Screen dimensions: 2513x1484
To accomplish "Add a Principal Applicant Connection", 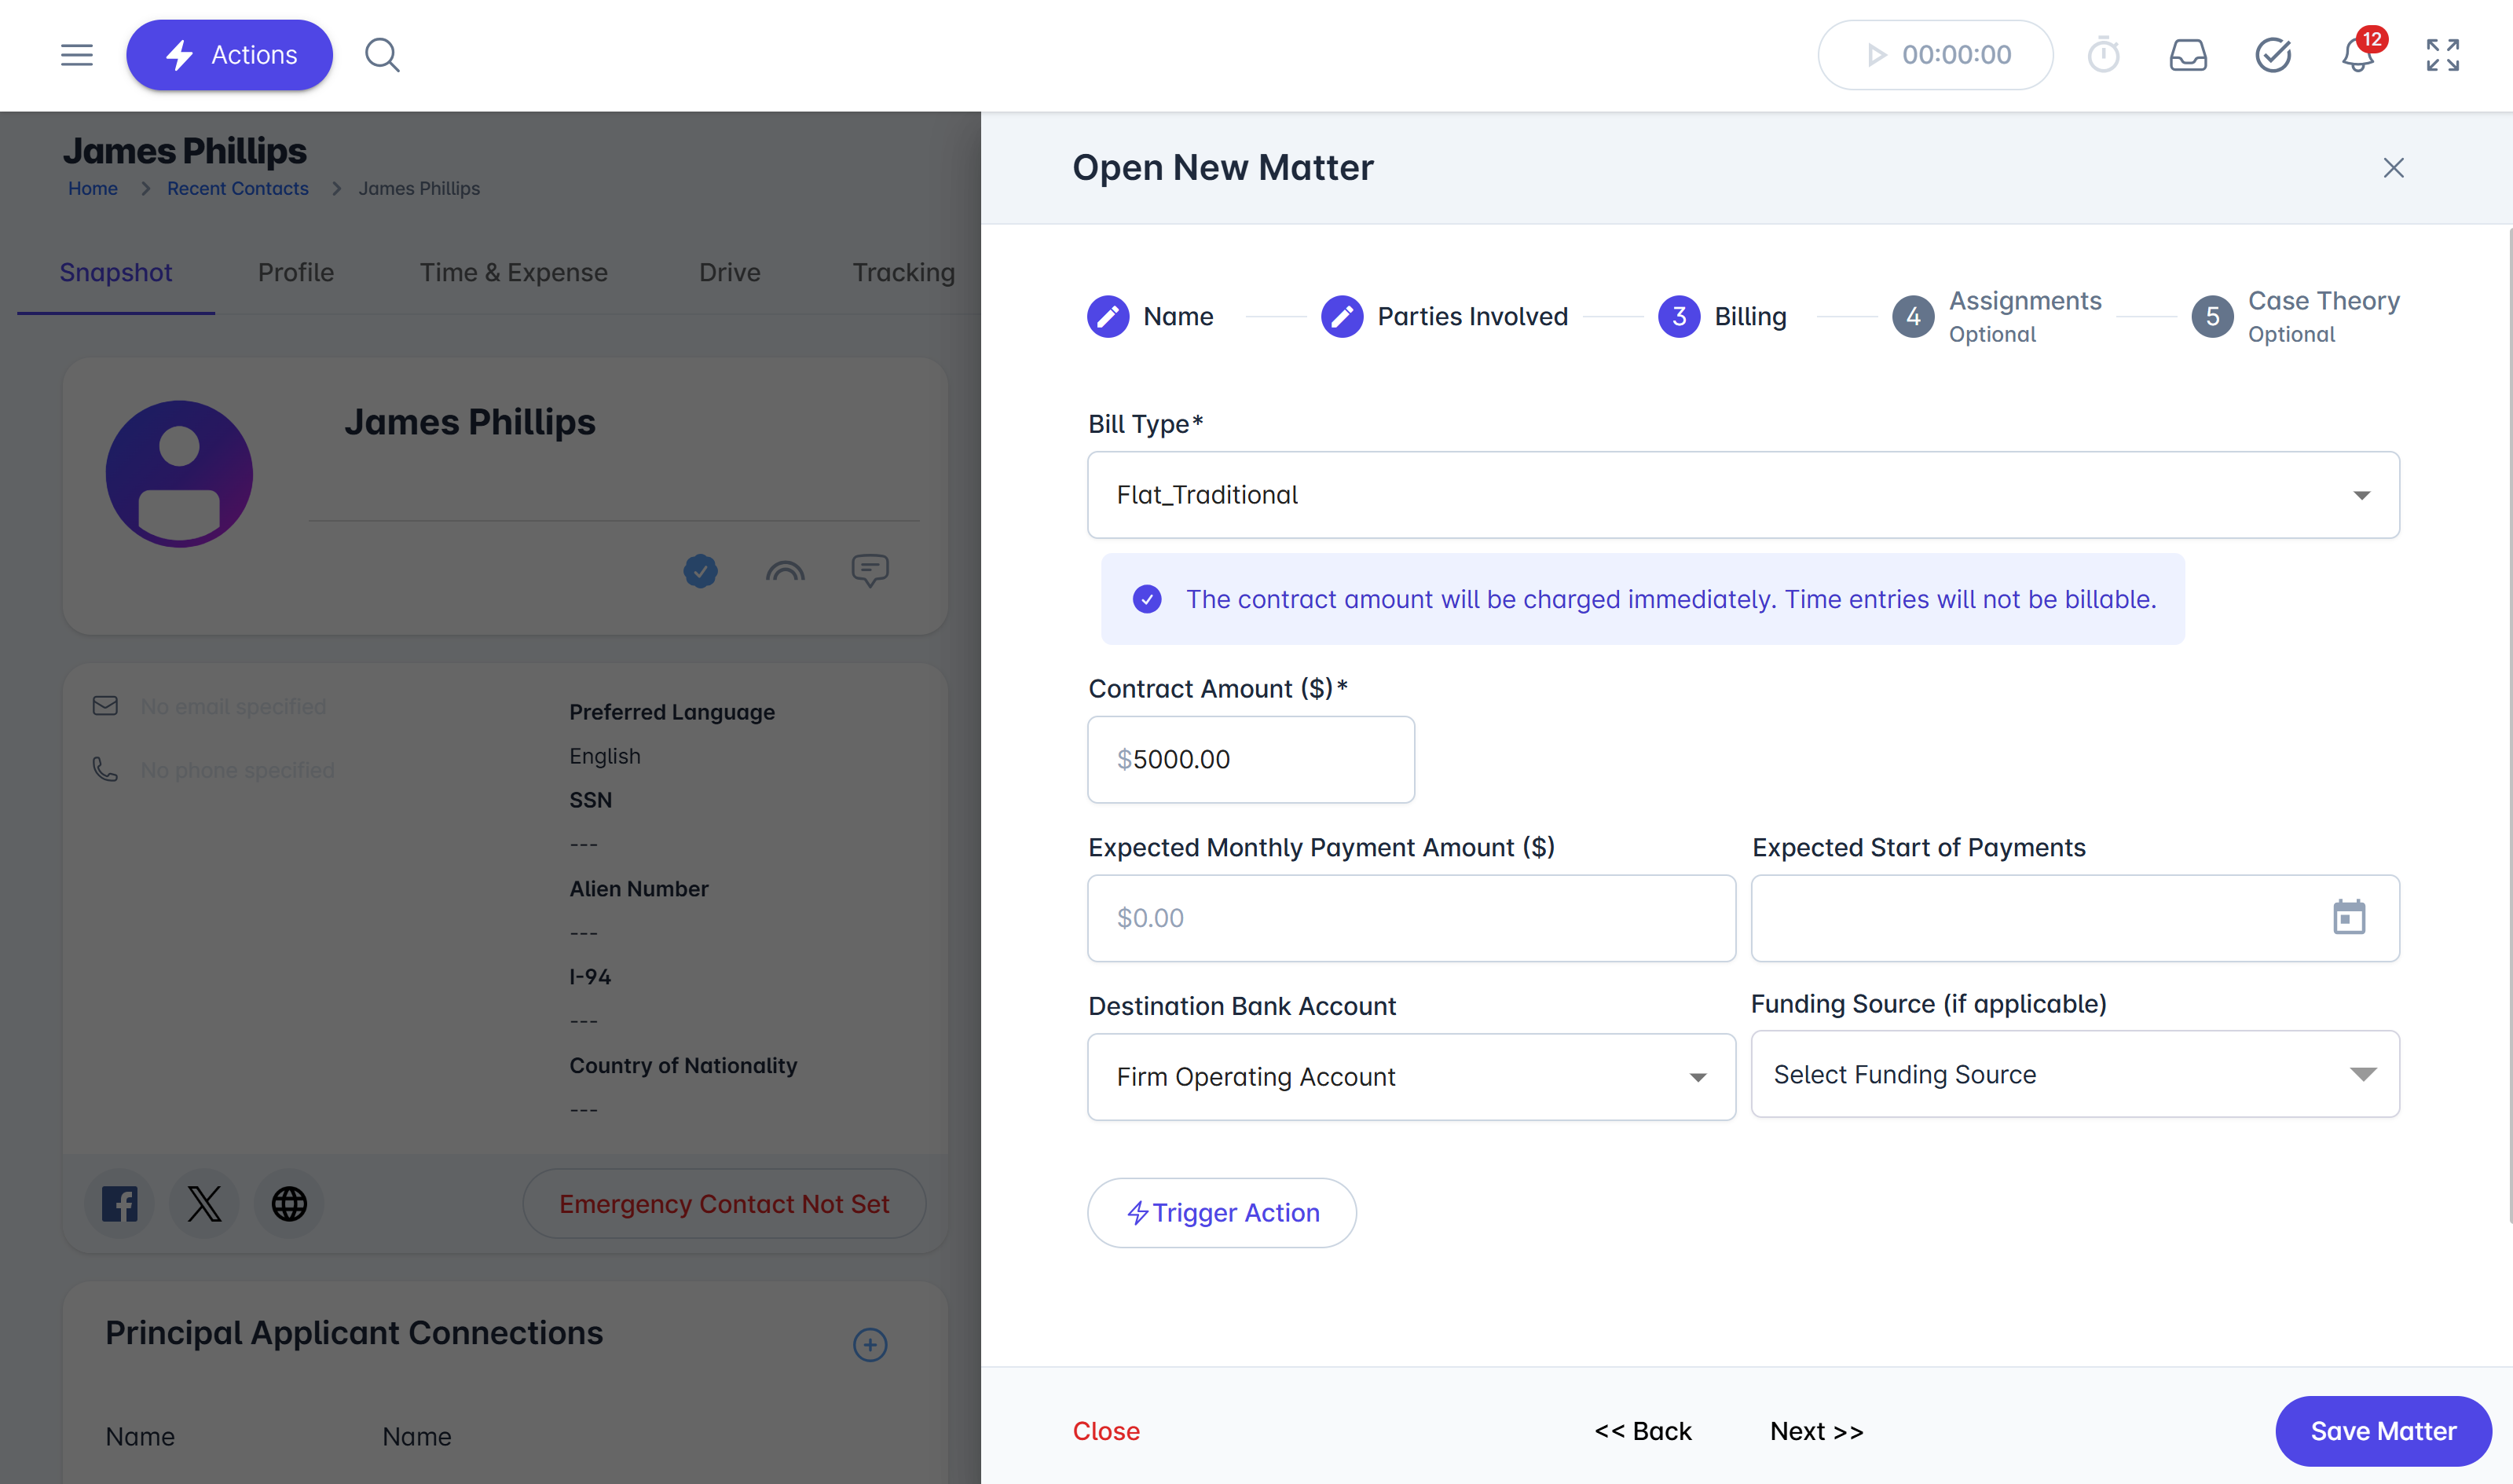I will click(870, 1345).
